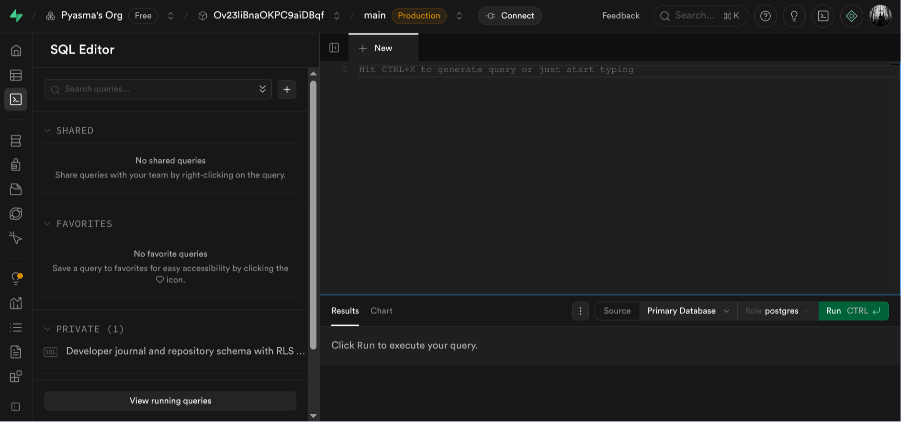The height and width of the screenshot is (422, 901).
Task: Open the Integrations sidebar icon
Action: click(x=16, y=376)
